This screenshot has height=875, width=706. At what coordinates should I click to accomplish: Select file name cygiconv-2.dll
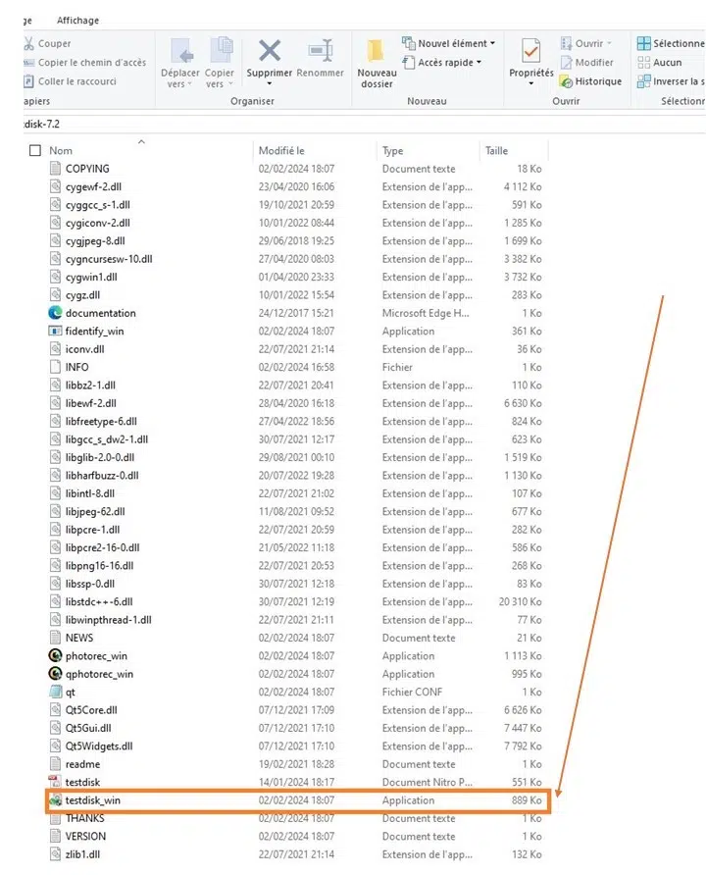tap(98, 223)
